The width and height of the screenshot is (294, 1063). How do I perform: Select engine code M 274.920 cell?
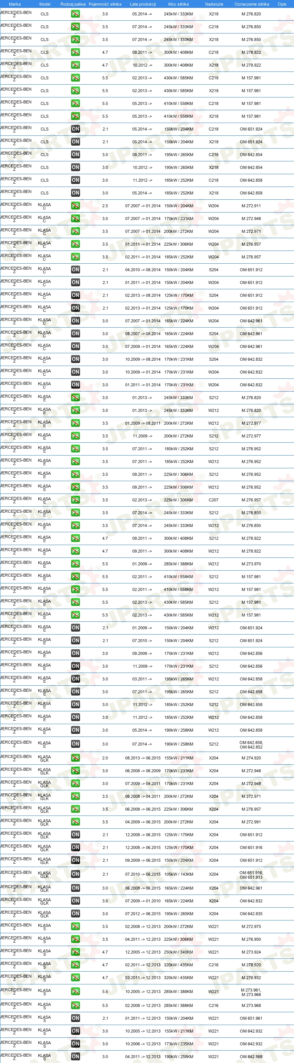[251, 758]
